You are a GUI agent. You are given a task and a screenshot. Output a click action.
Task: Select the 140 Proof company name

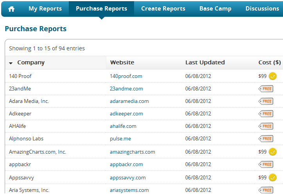(x=20, y=76)
